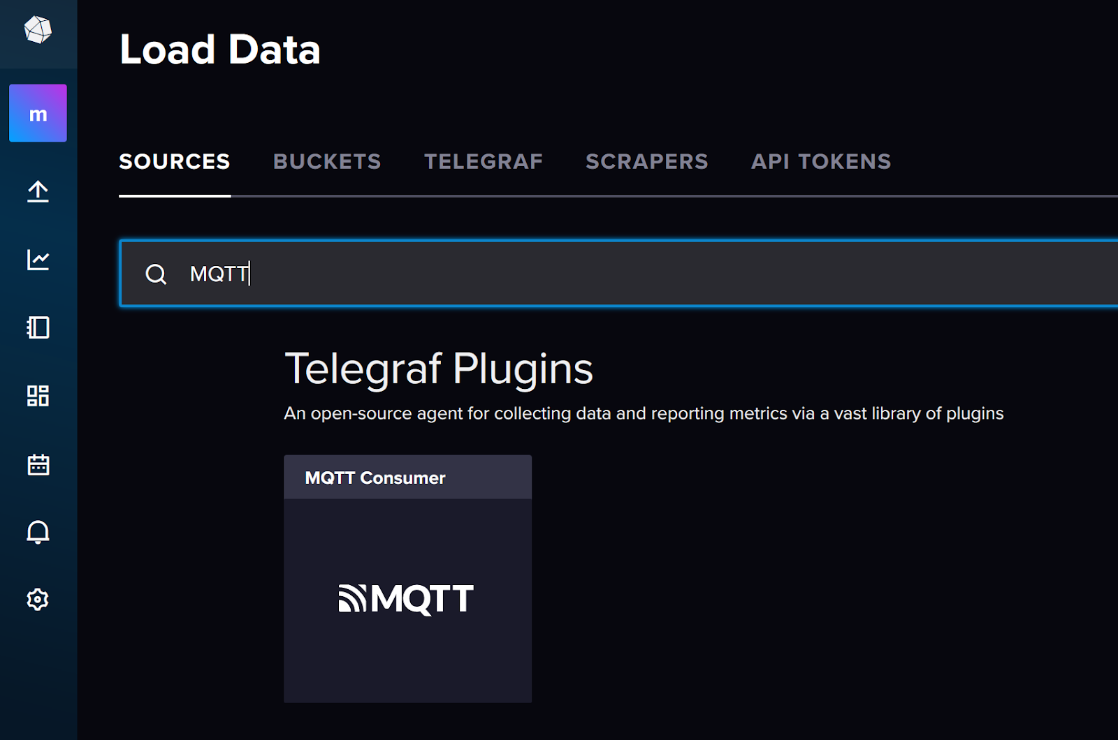Open Settings gear icon in sidebar
The image size is (1118, 740).
pos(38,600)
